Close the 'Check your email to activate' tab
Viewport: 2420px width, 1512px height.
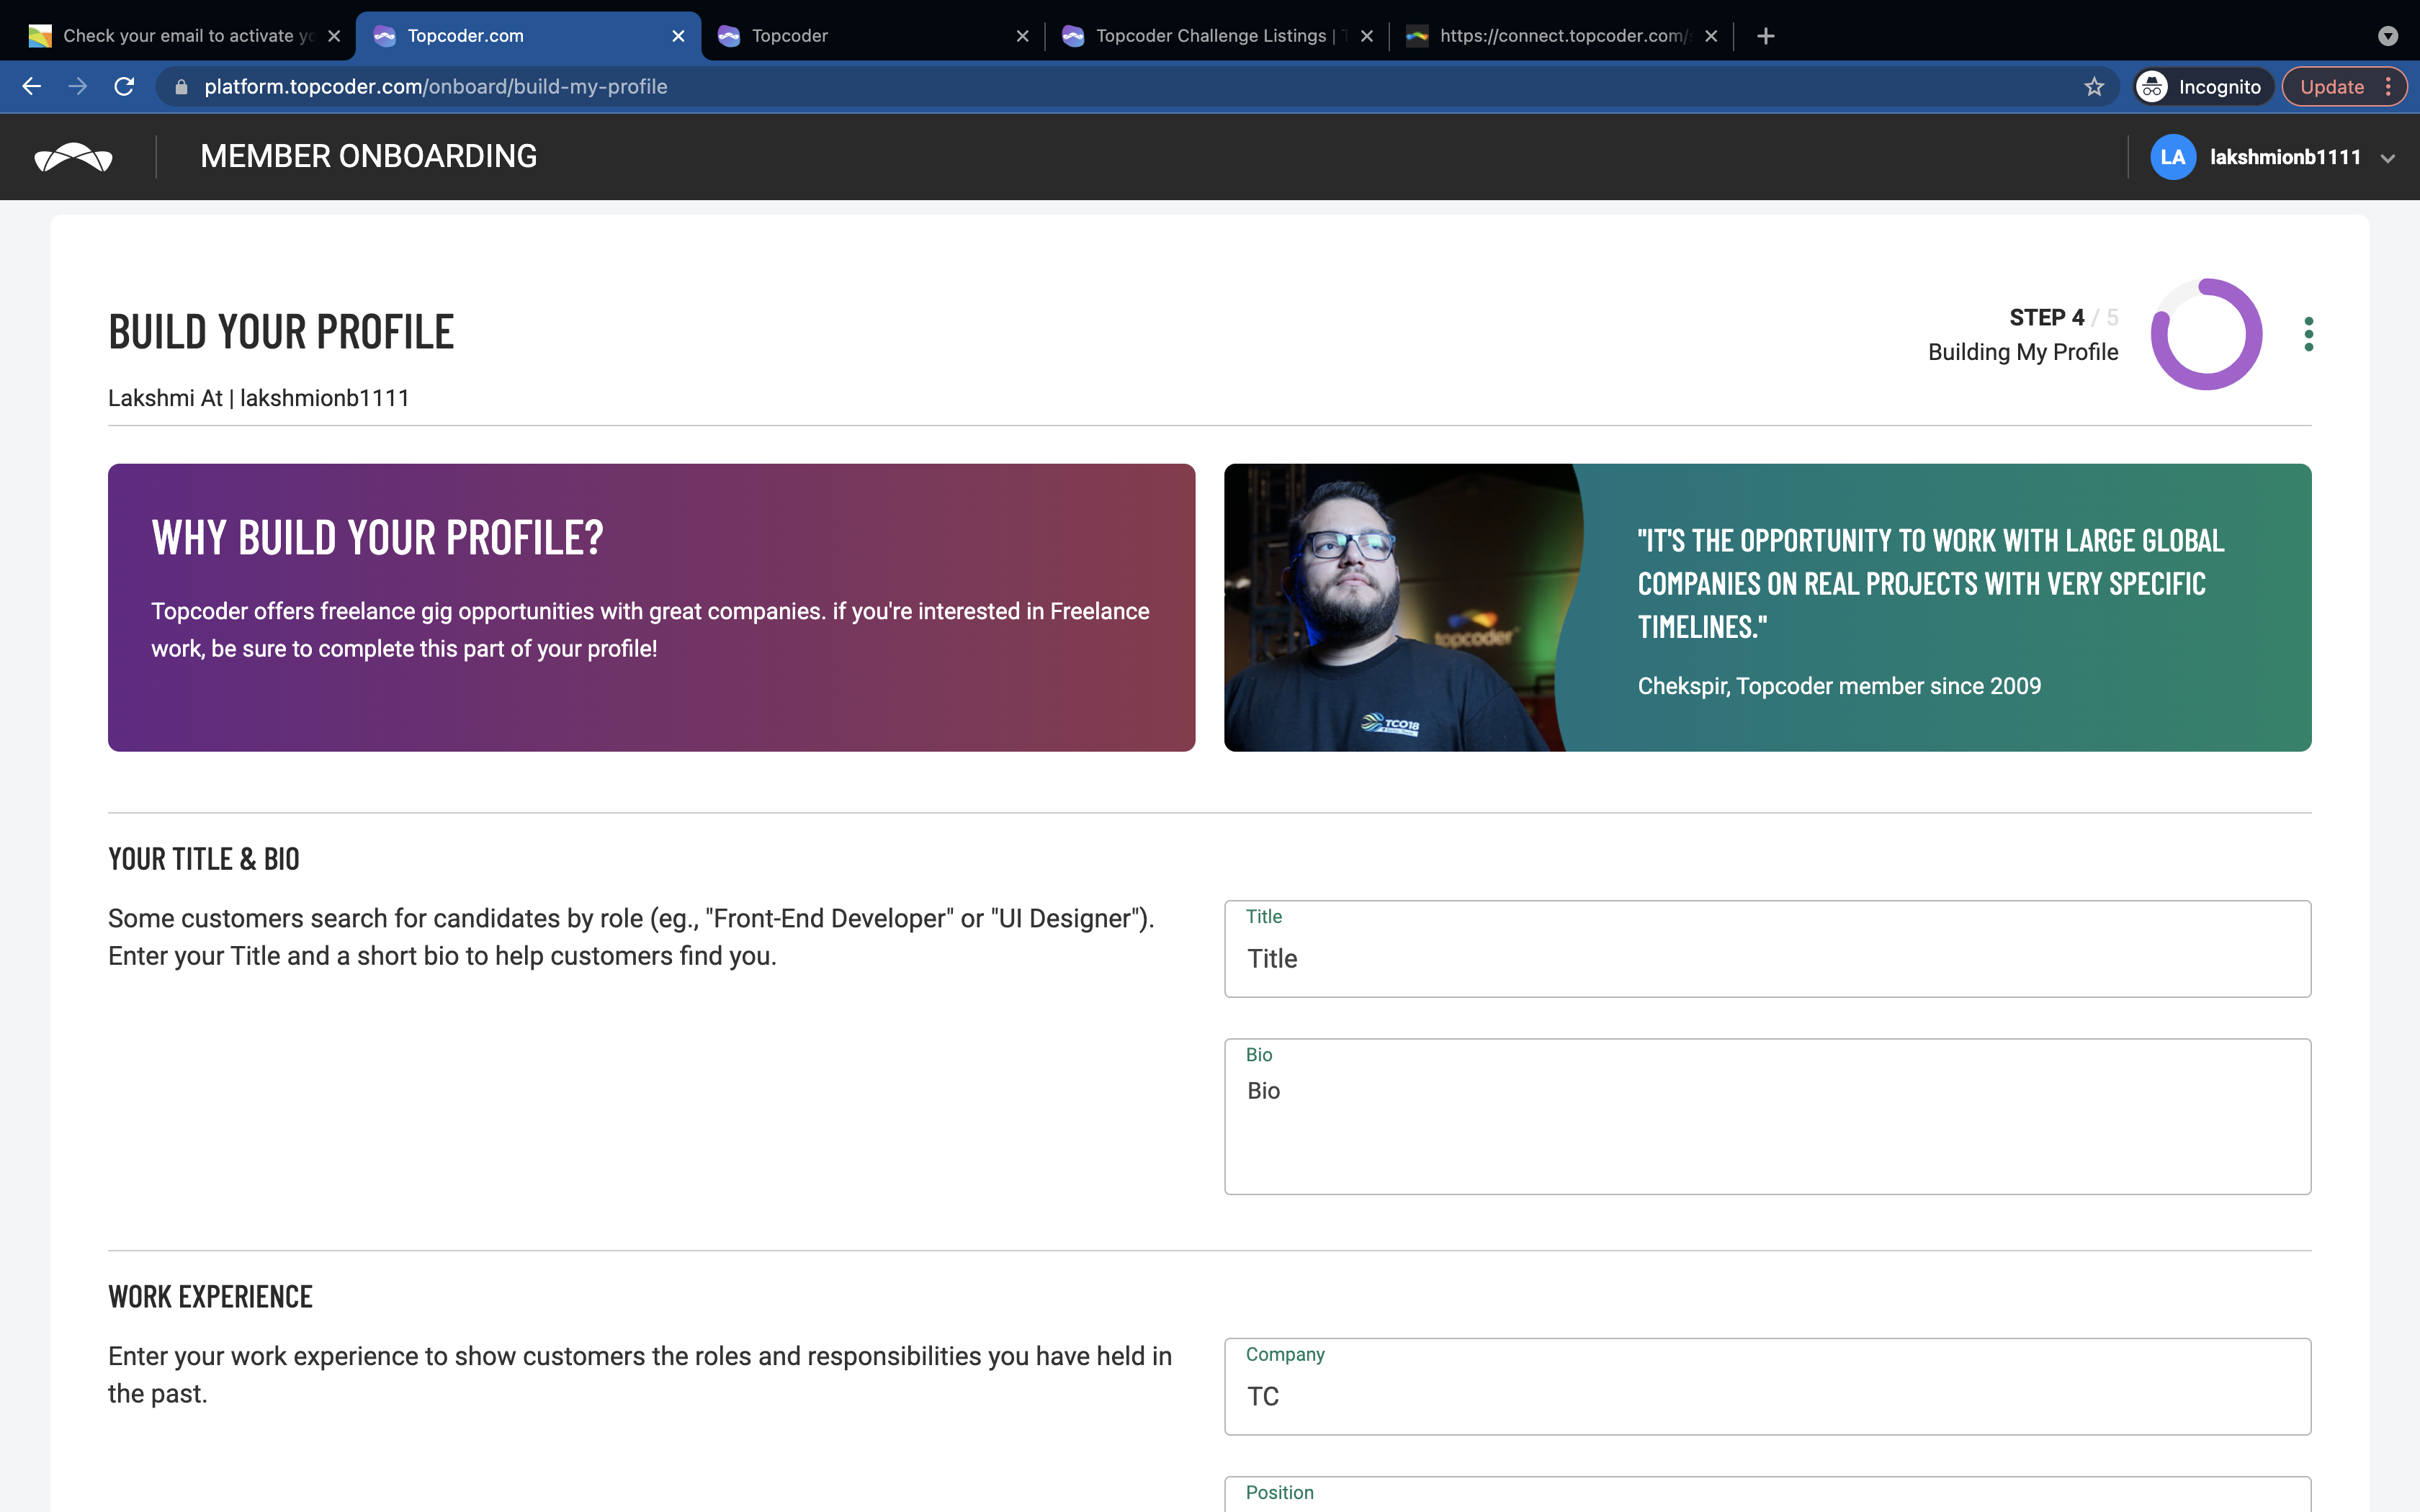(334, 36)
